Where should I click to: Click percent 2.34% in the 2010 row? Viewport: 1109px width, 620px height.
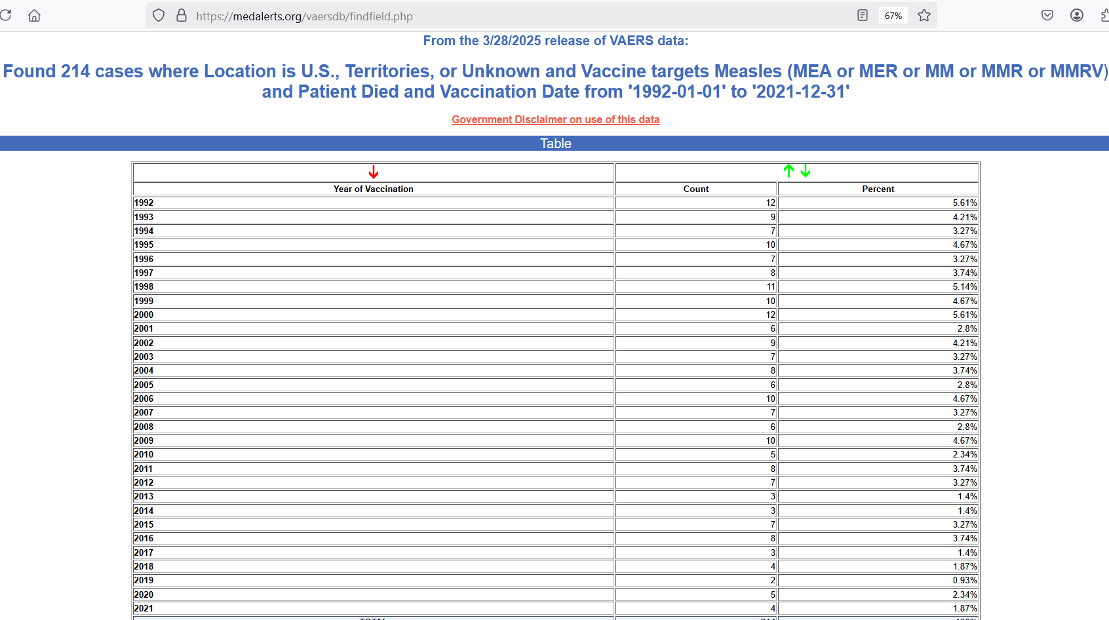[x=965, y=455]
